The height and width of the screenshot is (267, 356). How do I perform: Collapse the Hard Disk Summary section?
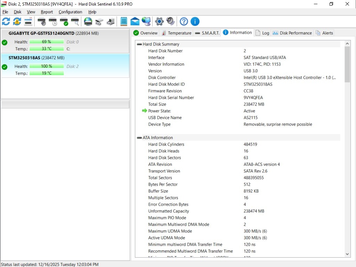139,44
